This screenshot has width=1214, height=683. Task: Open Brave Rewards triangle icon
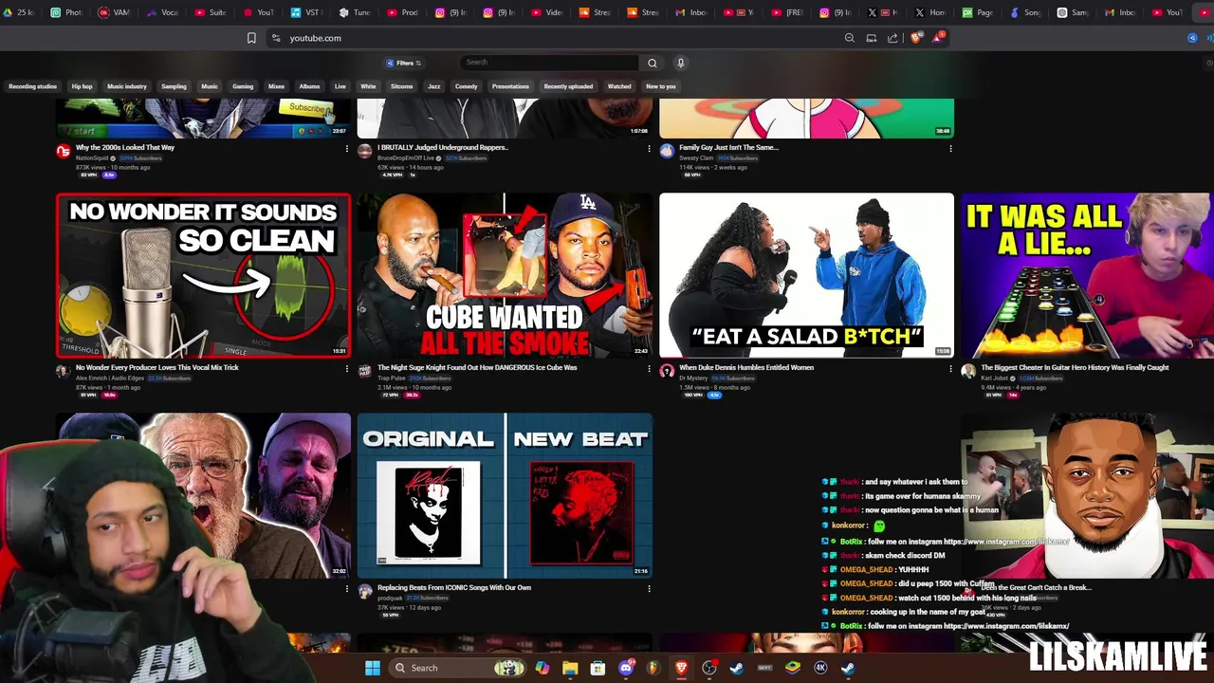(938, 38)
